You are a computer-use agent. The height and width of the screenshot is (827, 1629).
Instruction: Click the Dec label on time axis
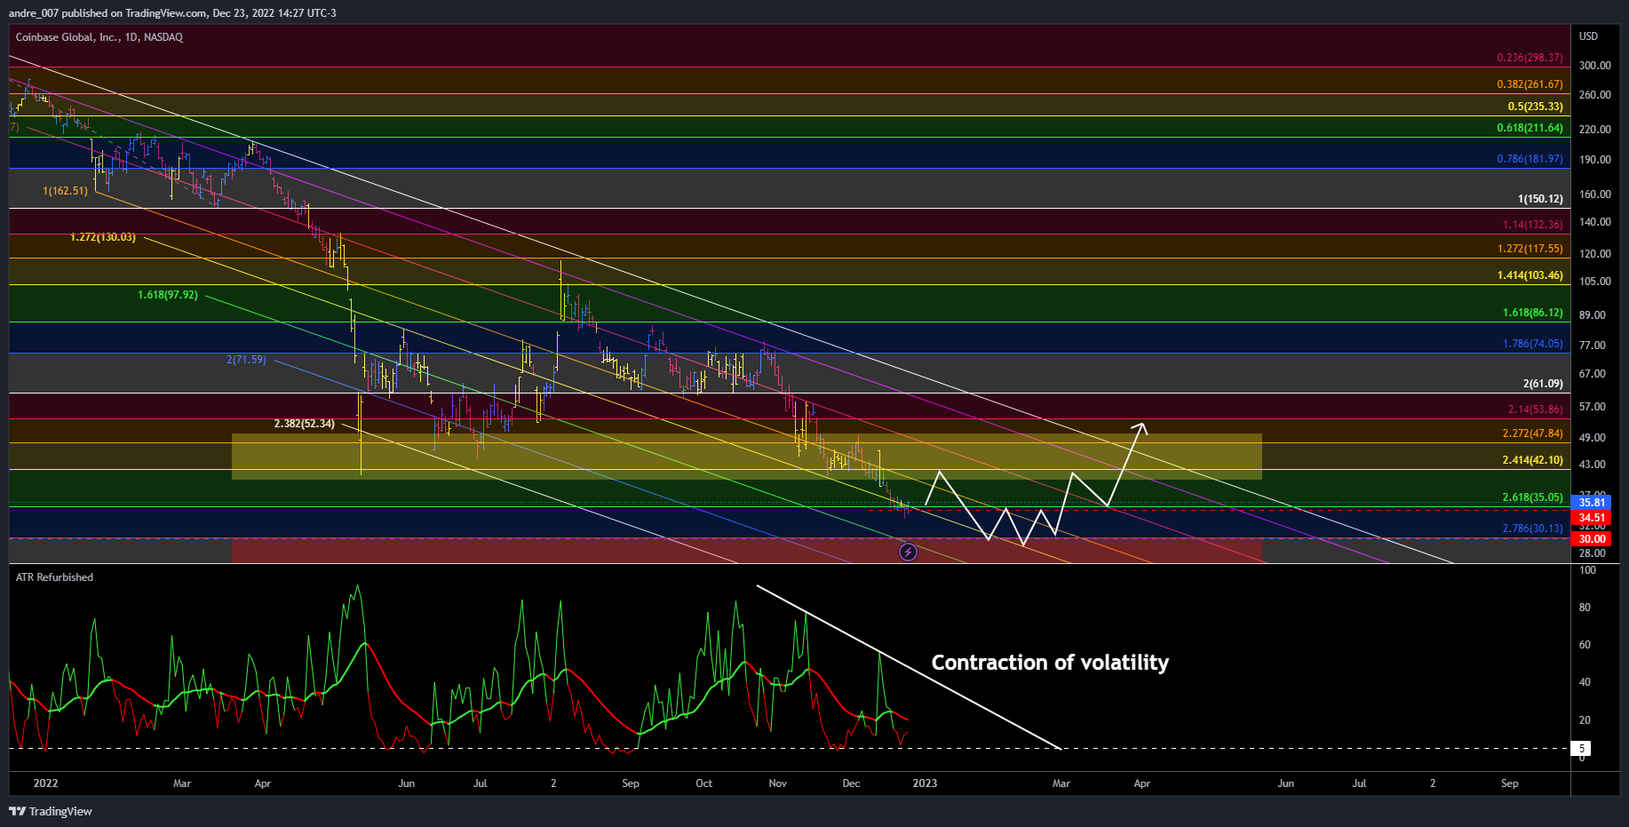coord(851,783)
